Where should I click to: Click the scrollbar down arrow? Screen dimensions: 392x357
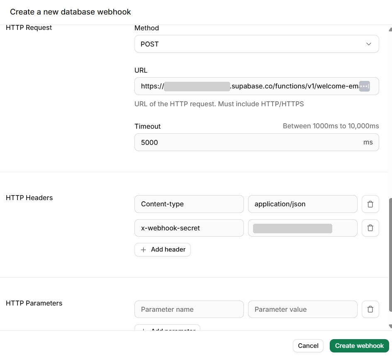(390, 326)
